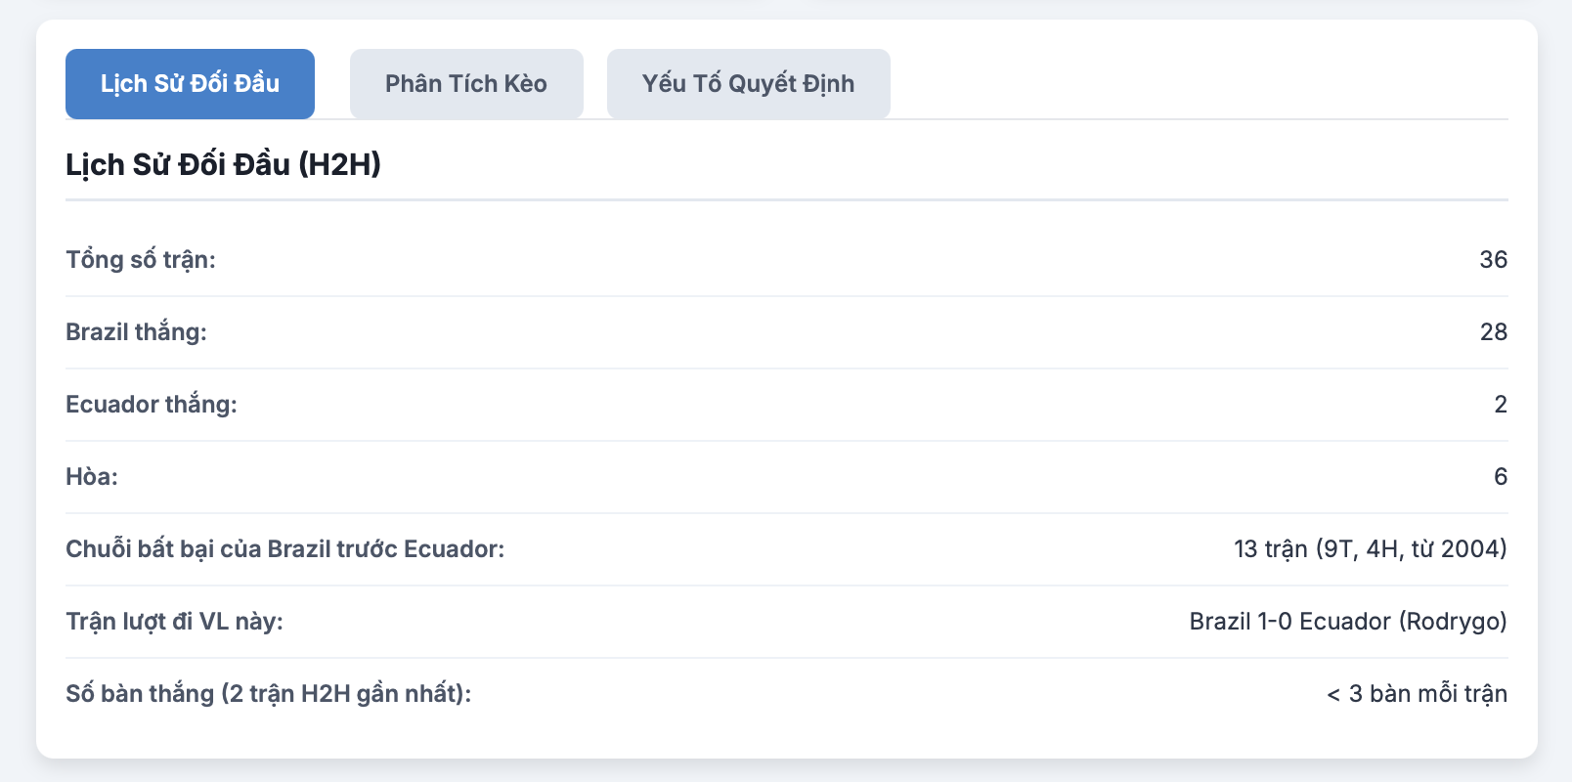Select the total matches value 36
This screenshot has width=1572, height=782.
(x=1493, y=260)
